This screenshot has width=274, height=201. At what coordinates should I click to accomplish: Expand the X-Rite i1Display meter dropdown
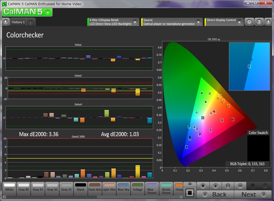pyautogui.click(x=135, y=22)
